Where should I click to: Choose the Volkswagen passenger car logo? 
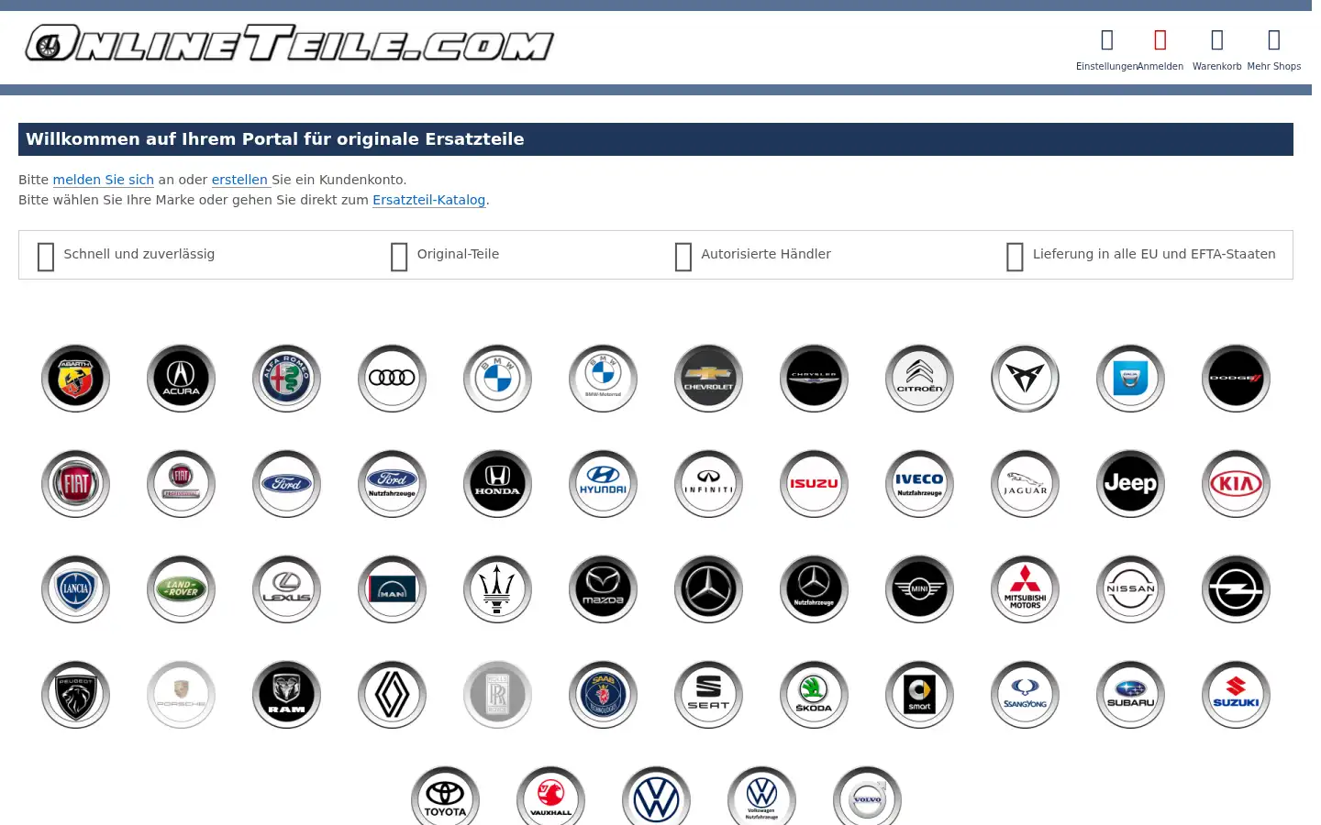pyautogui.click(x=656, y=796)
